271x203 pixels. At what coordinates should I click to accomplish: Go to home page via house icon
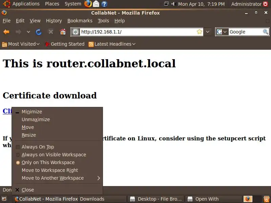pos(63,32)
